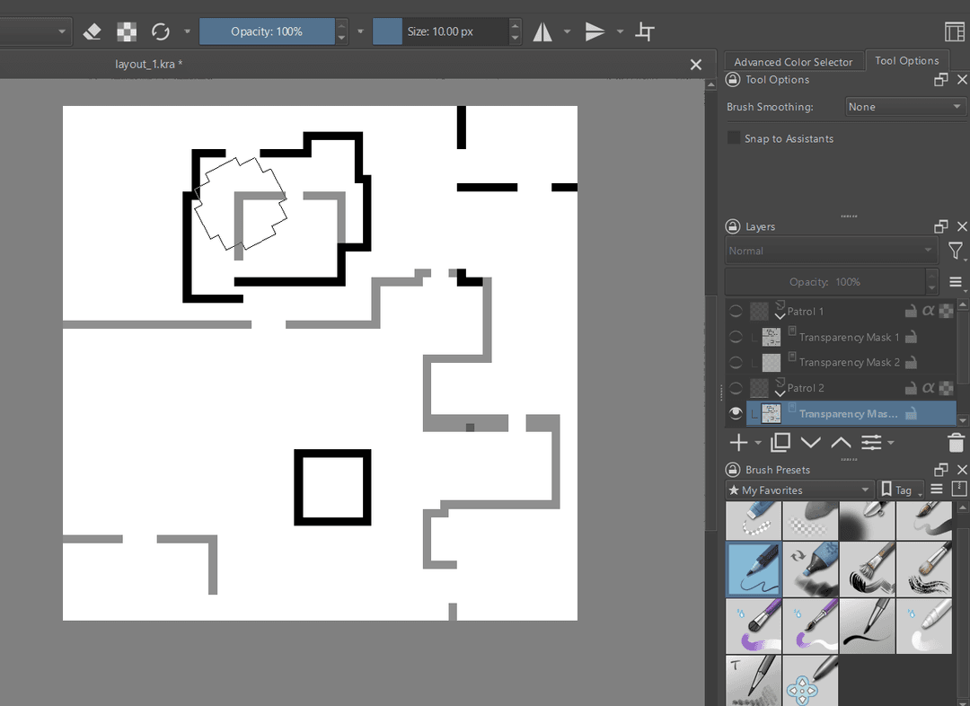The image size is (970, 706).
Task: Delete the selected layer with trash icon
Action: [x=956, y=443]
